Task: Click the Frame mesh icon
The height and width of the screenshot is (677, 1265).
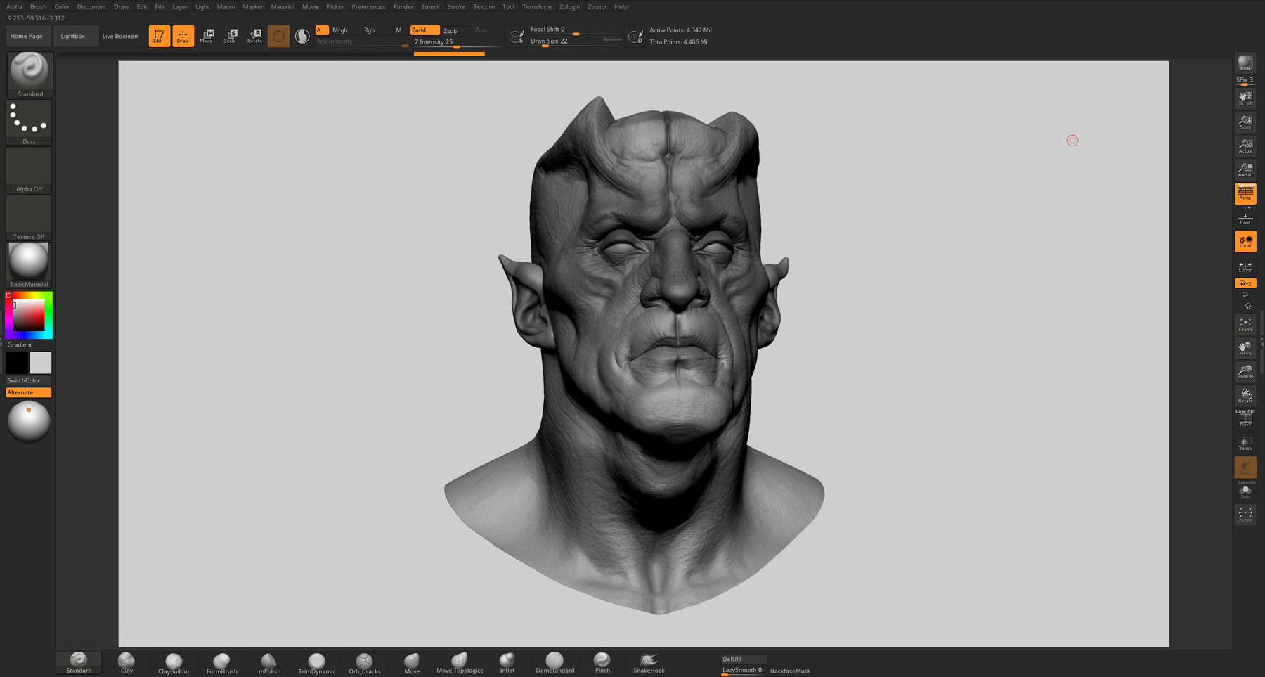Action: [1245, 325]
